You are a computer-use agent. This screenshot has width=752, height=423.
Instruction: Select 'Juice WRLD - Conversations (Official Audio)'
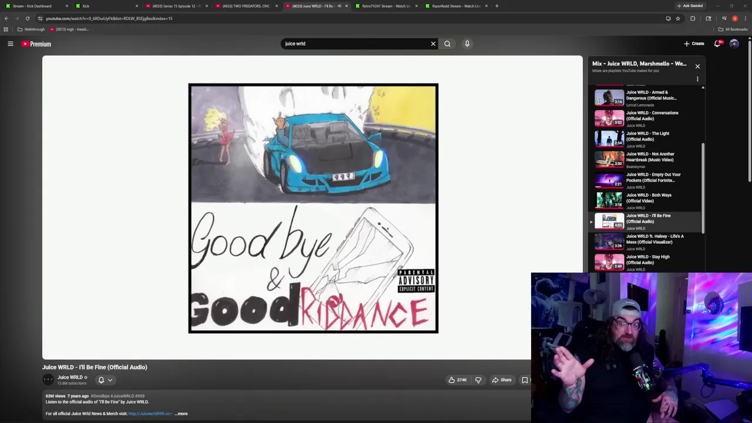point(646,118)
